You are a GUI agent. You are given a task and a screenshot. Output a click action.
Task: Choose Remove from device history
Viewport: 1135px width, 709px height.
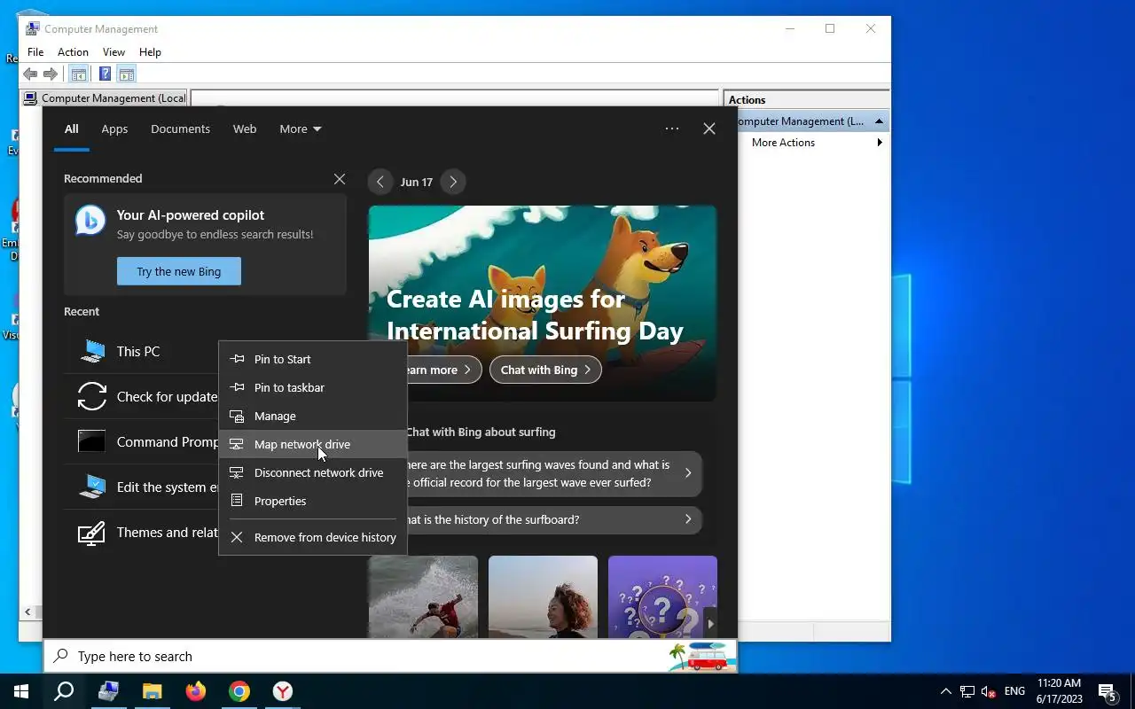coord(312,537)
